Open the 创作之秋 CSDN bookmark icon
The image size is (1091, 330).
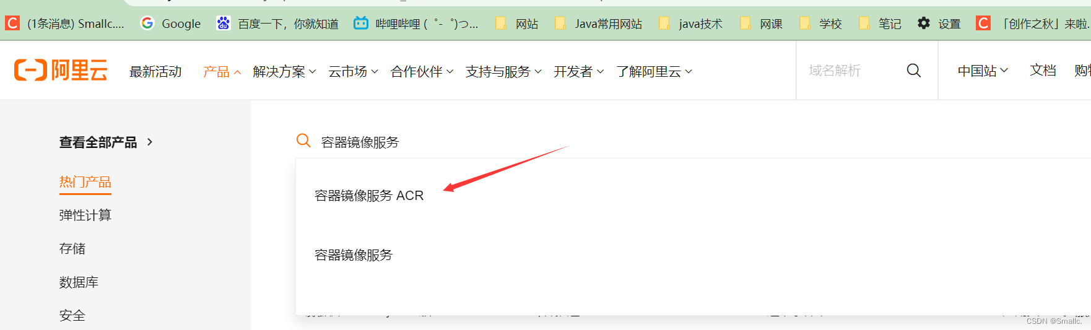[x=983, y=24]
